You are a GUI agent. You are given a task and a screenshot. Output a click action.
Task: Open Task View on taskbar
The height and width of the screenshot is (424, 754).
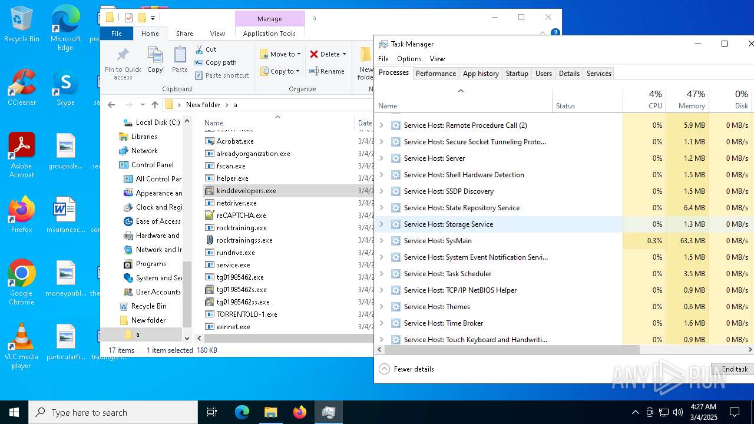[x=212, y=412]
